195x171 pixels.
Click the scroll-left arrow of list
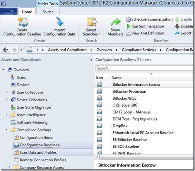pyautogui.click(x=97, y=157)
